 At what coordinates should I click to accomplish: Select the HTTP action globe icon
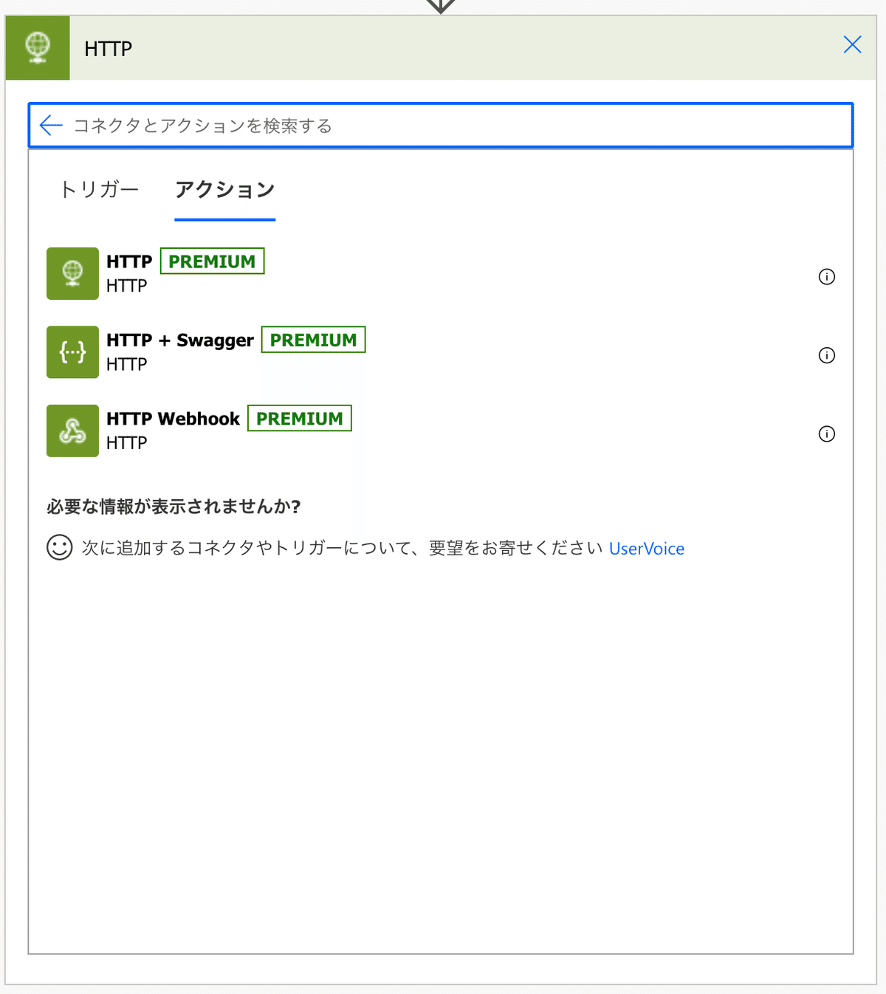72,274
